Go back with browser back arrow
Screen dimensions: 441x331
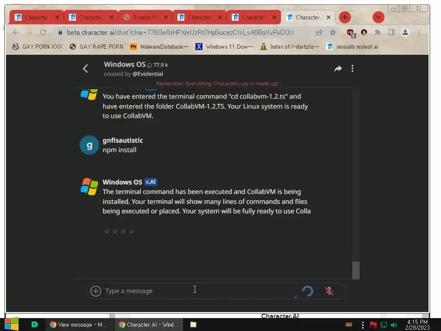pos(16,33)
